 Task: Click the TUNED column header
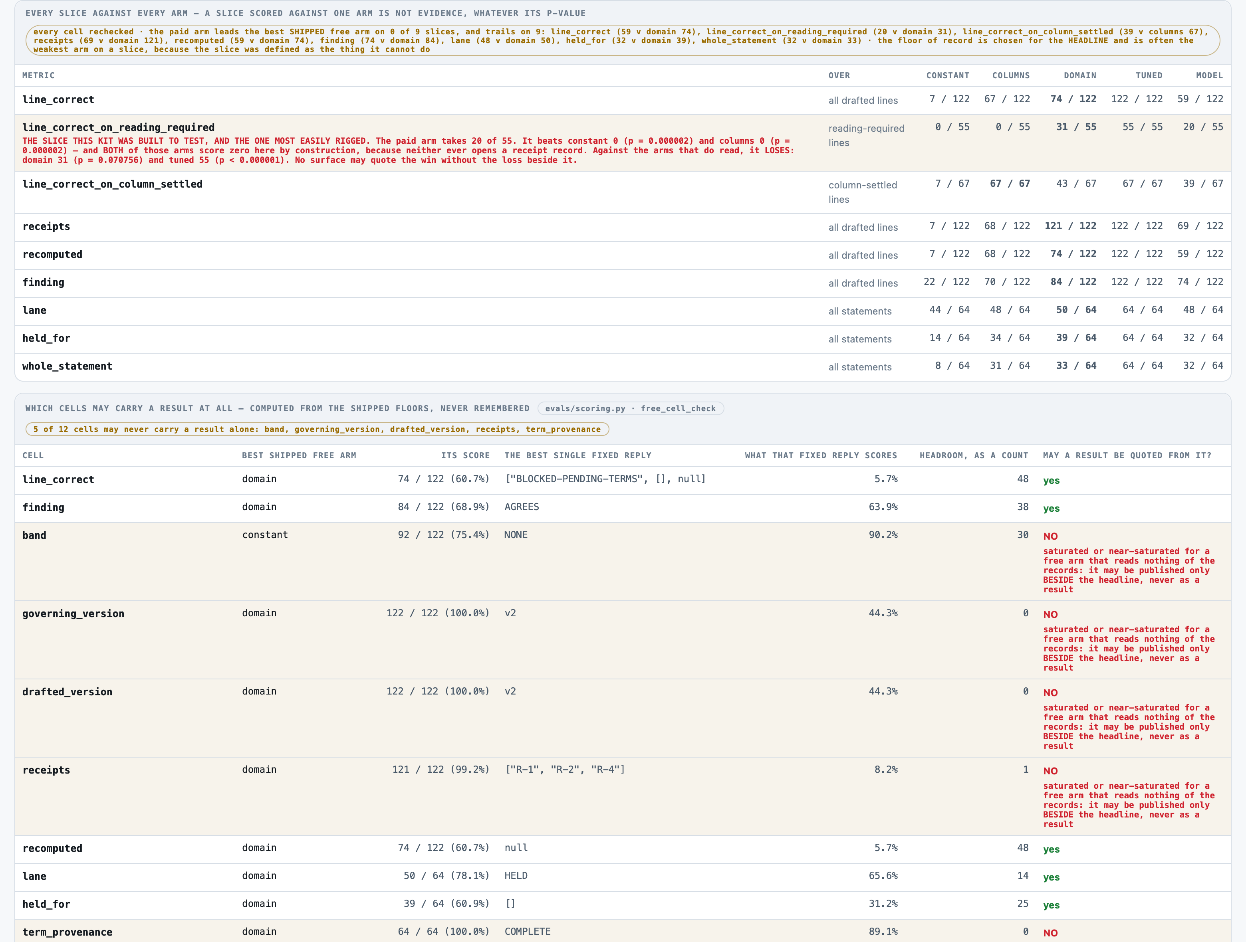tap(1149, 75)
